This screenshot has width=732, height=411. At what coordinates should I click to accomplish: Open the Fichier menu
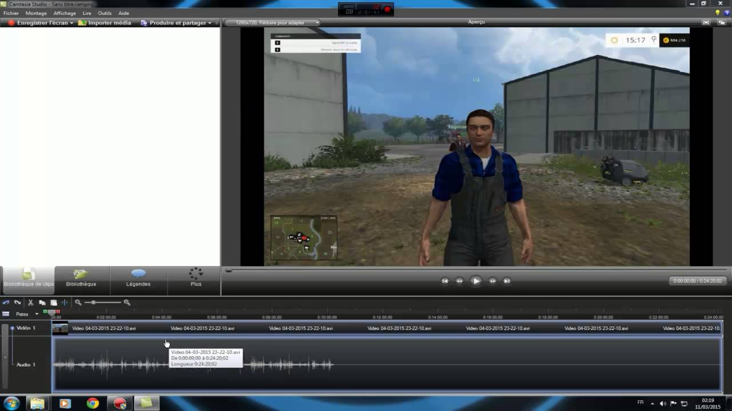pos(11,13)
